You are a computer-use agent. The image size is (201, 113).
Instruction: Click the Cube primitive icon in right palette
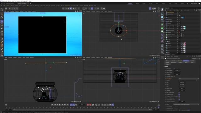click(x=162, y=17)
